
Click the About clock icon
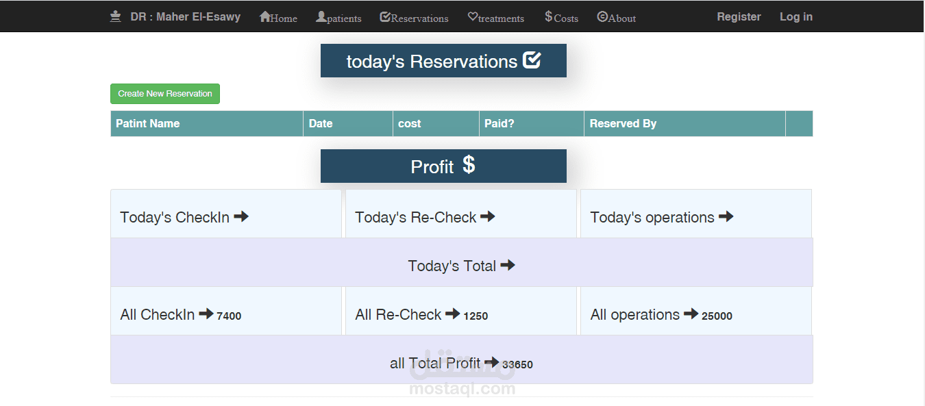pos(602,18)
